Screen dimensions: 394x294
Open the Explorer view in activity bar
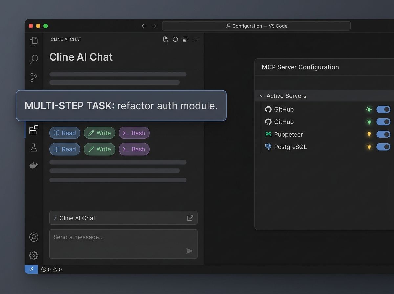[x=34, y=41]
